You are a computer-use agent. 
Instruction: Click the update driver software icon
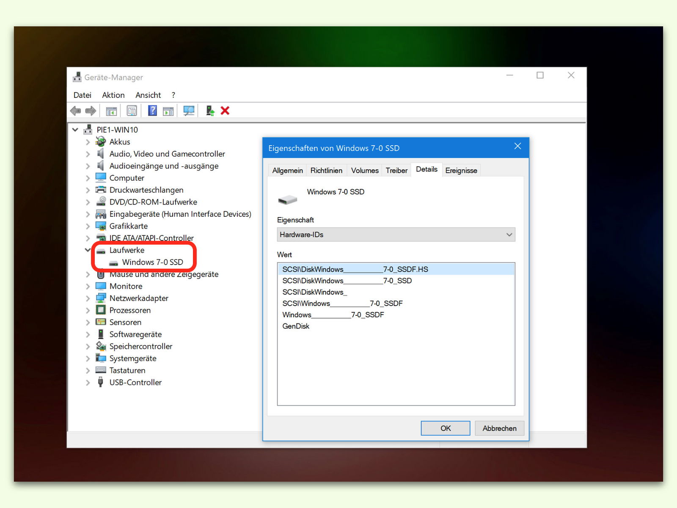(x=210, y=111)
